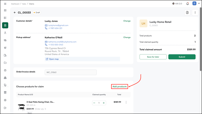Viewport: 202px width, 114px height.
Task: Click the 736 Cypress Bend Ct address line
Action: point(55,48)
